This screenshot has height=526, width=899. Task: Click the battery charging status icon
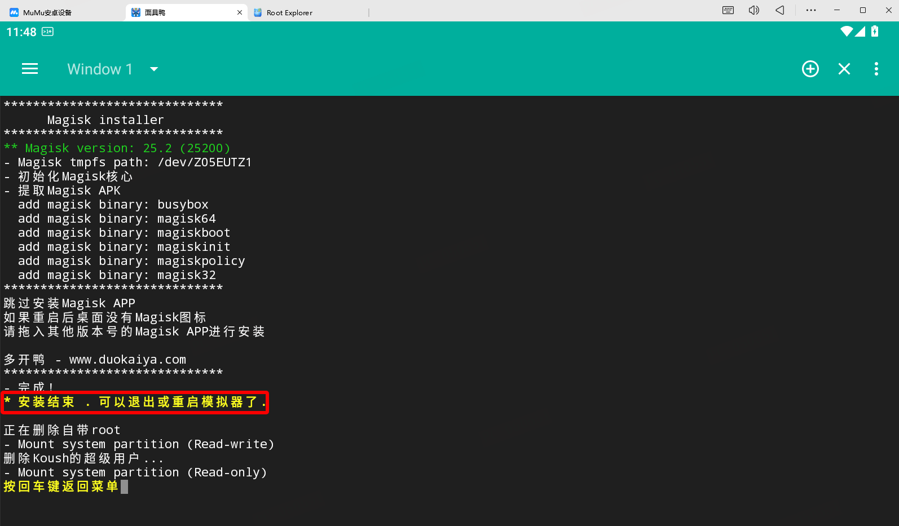(x=875, y=32)
